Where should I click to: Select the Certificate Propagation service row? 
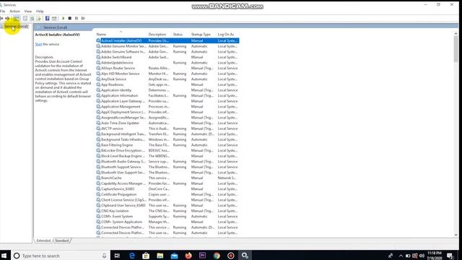pyautogui.click(x=167, y=194)
